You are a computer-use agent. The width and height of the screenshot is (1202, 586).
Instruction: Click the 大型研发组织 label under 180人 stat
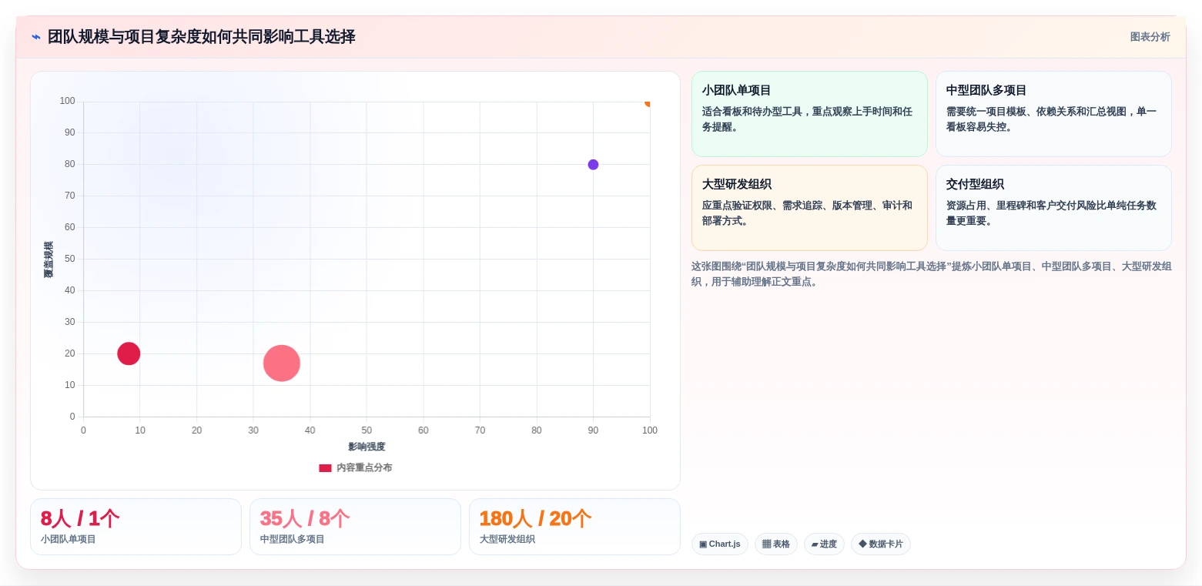(507, 539)
